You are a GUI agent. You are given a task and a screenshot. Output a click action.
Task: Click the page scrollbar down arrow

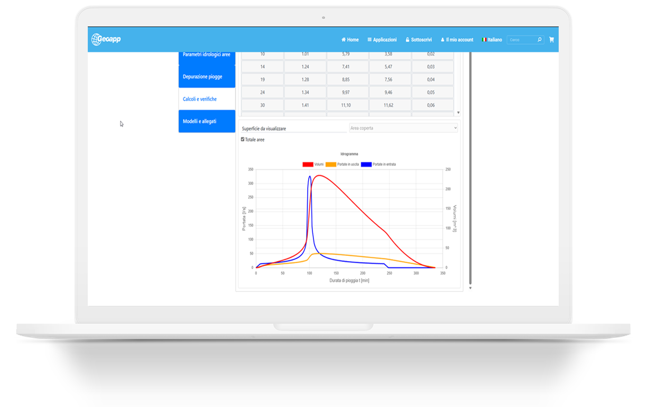[470, 288]
